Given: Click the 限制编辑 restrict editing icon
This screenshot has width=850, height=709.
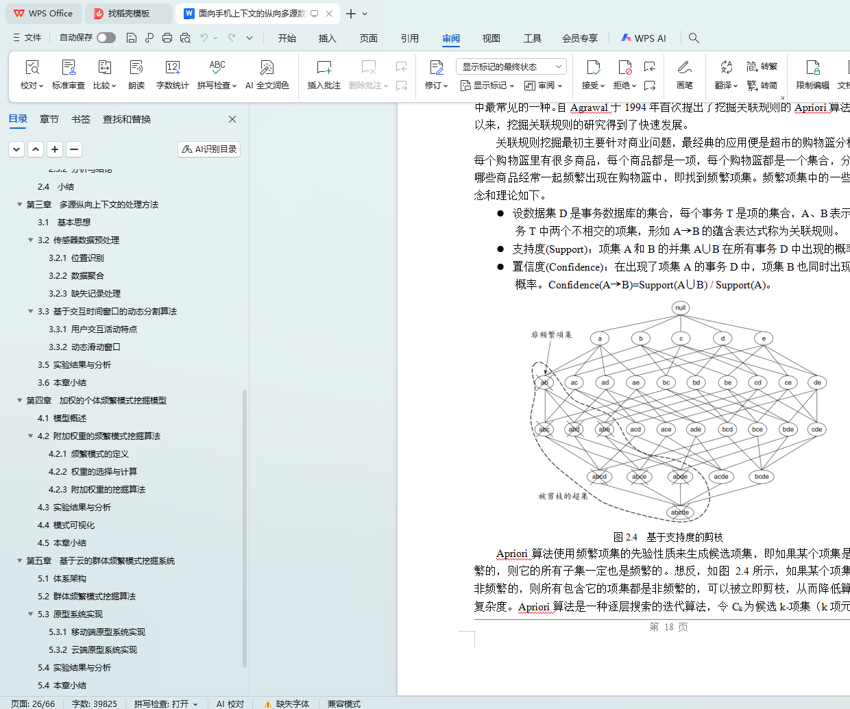Looking at the screenshot, I should point(812,68).
